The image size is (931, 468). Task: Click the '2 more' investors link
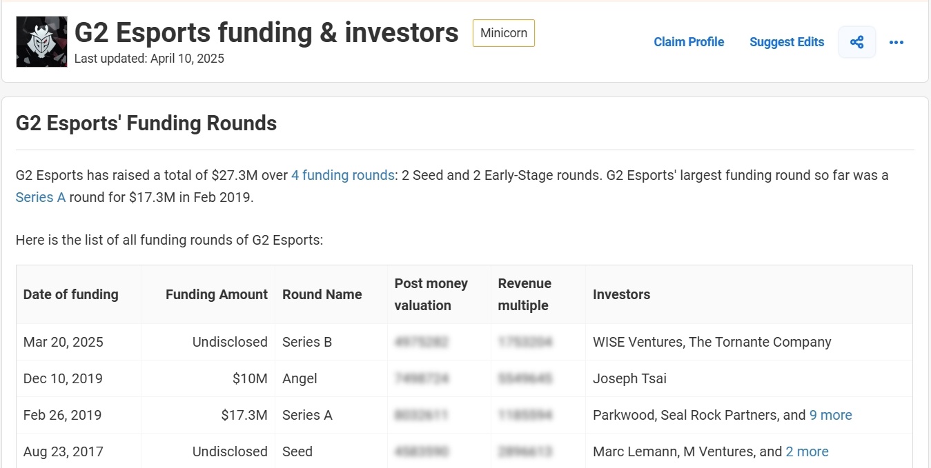pos(807,451)
